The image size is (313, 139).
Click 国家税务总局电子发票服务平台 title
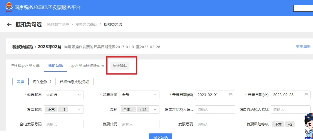[x=48, y=8]
